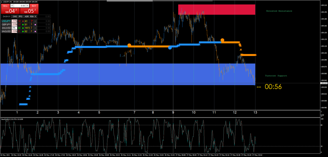Click the SELL one-click trading button
Viewport: 328px width, 157px height.
coord(5,6)
